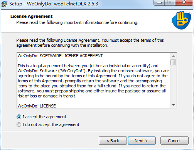Image resolution: width=194 pixels, height=150 pixels.
Task: Cancel the installation
Action: (174, 141)
